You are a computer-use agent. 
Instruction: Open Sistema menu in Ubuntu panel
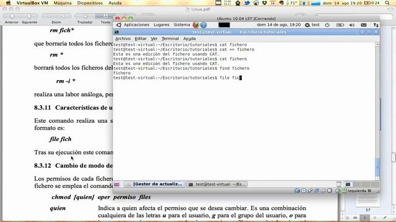[181, 25]
